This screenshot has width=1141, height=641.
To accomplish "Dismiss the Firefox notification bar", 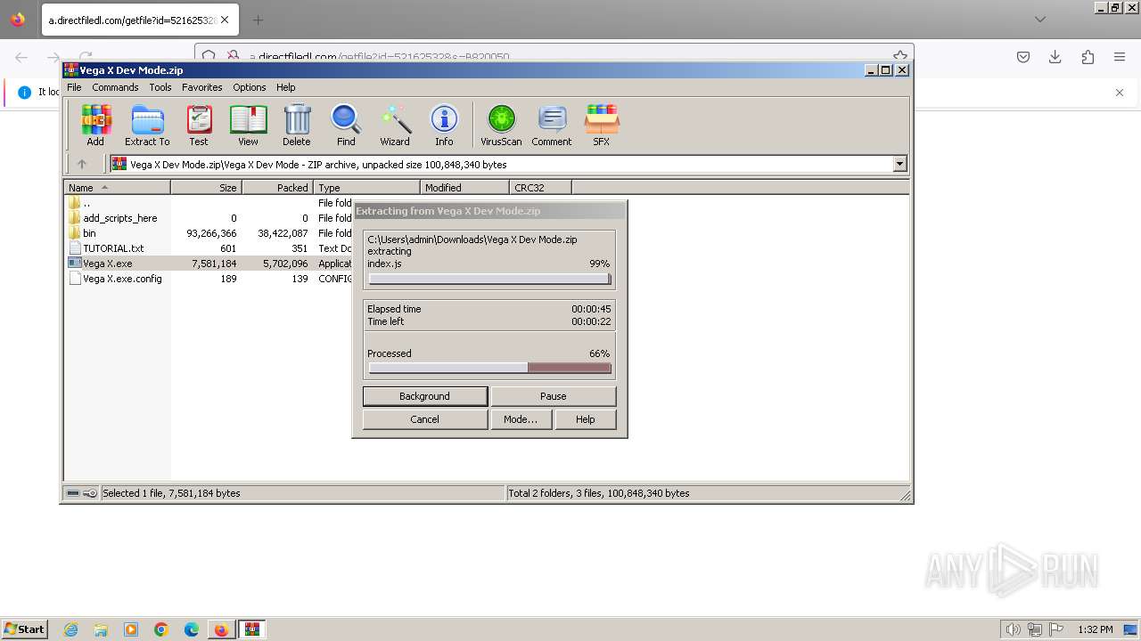I will [x=1120, y=93].
